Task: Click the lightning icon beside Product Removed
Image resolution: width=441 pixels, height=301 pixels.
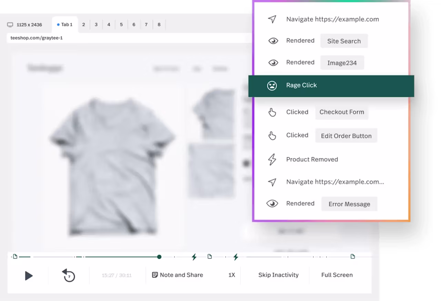Action: tap(272, 159)
